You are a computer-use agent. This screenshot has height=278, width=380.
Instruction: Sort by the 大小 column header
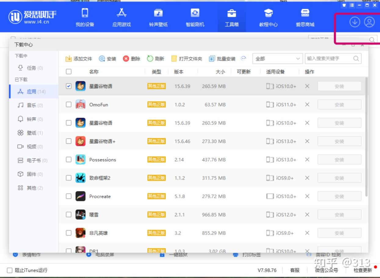pyautogui.click(x=220, y=72)
